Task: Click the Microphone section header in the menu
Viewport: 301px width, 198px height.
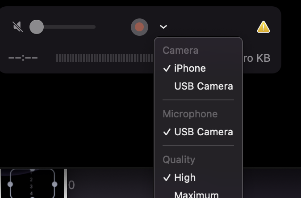Action: [190, 114]
